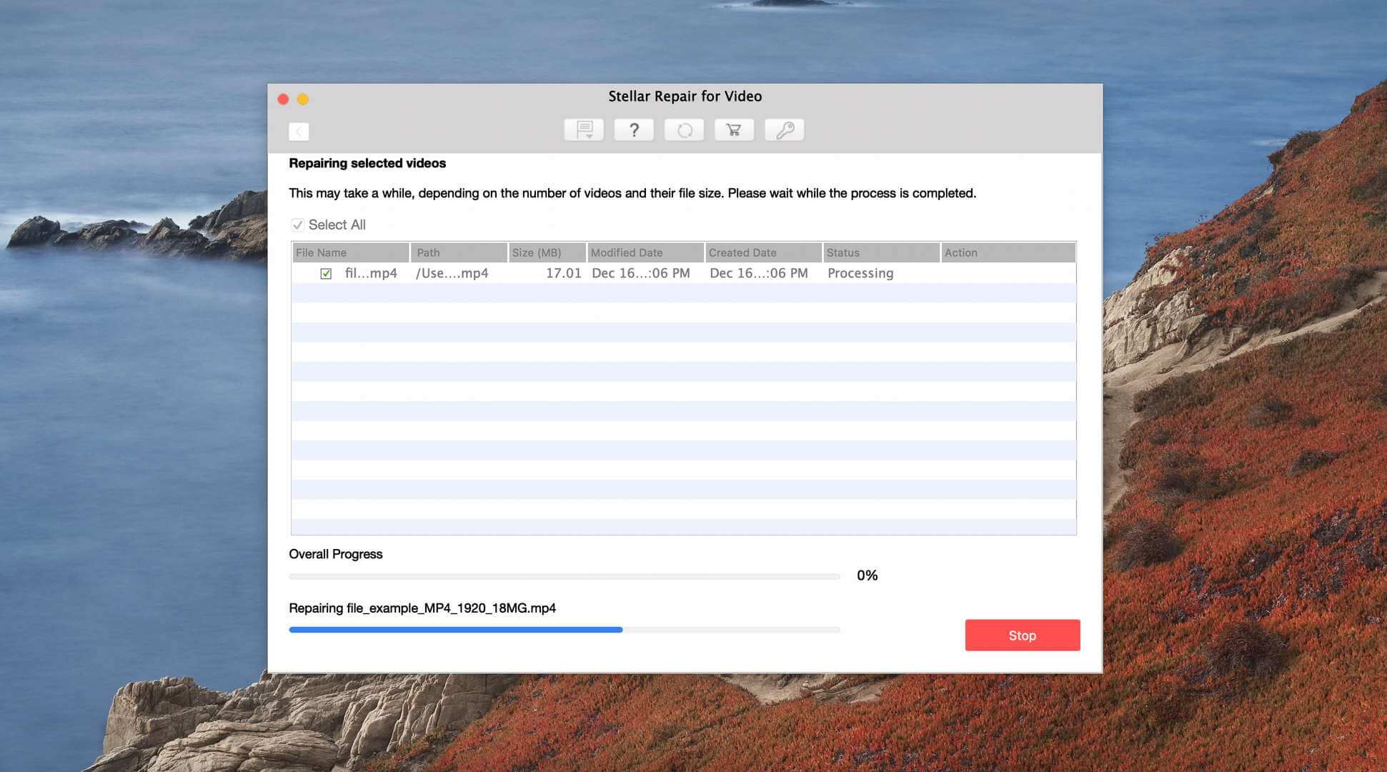Stop the video repair process
This screenshot has height=772, width=1387.
tap(1022, 635)
